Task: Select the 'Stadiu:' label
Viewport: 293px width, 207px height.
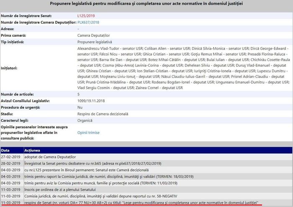Action: [x=7, y=114]
